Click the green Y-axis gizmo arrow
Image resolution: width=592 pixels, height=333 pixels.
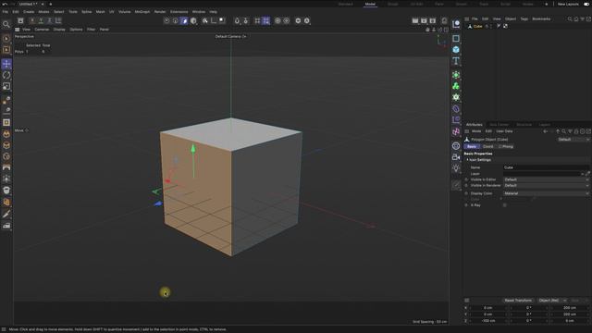tap(193, 149)
